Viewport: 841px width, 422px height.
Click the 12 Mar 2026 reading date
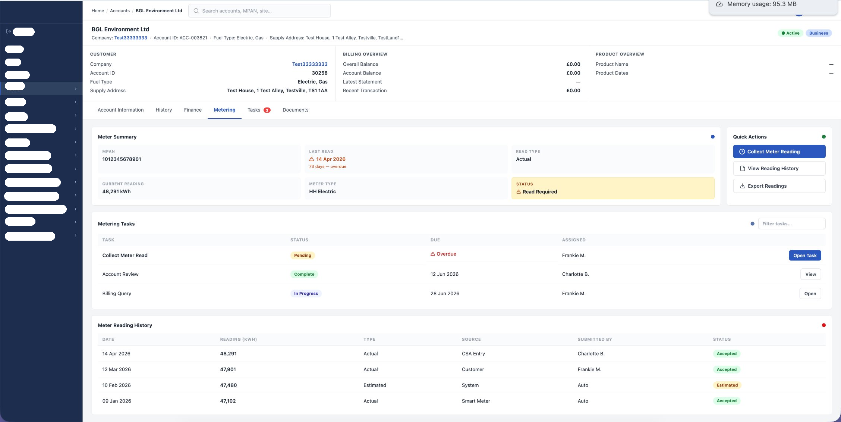(x=117, y=369)
